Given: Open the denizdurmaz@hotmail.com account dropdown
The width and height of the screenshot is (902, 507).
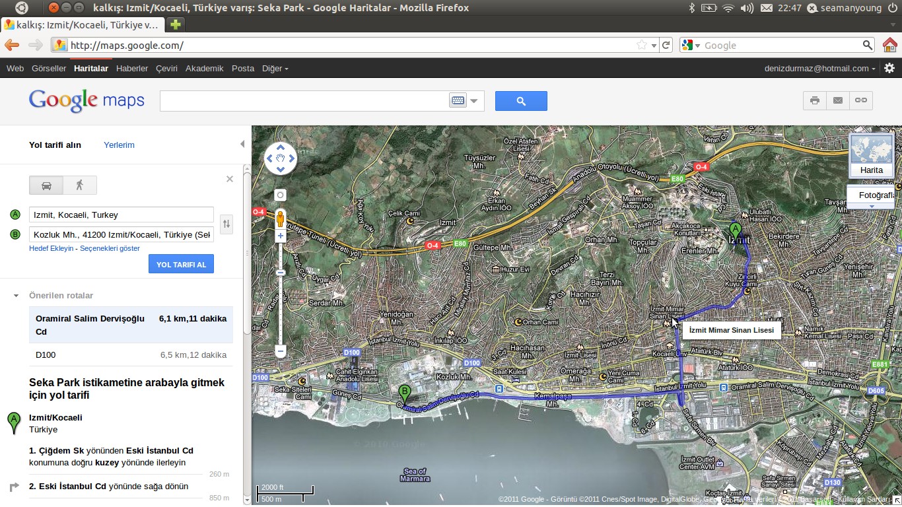Looking at the screenshot, I should (x=820, y=68).
